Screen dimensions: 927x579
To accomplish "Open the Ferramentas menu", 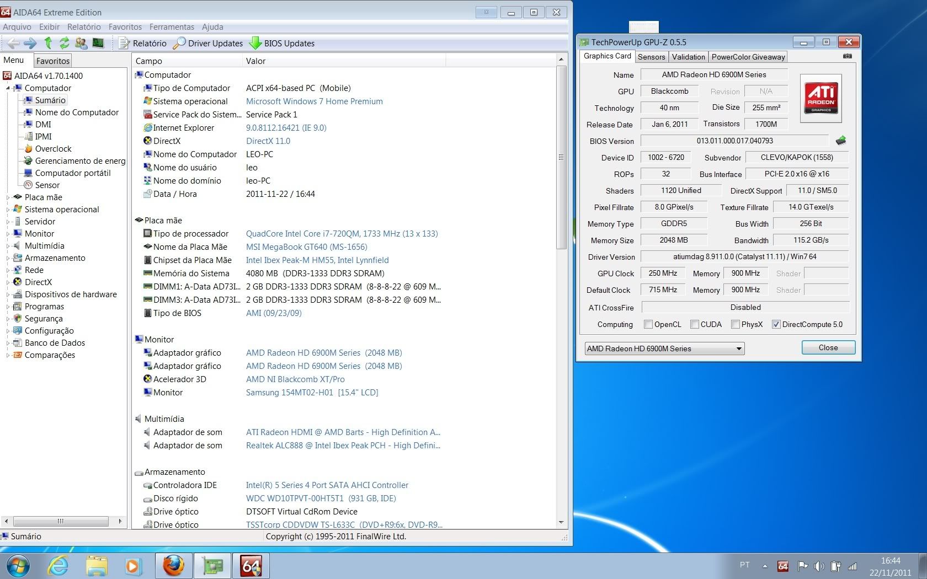I will click(172, 26).
